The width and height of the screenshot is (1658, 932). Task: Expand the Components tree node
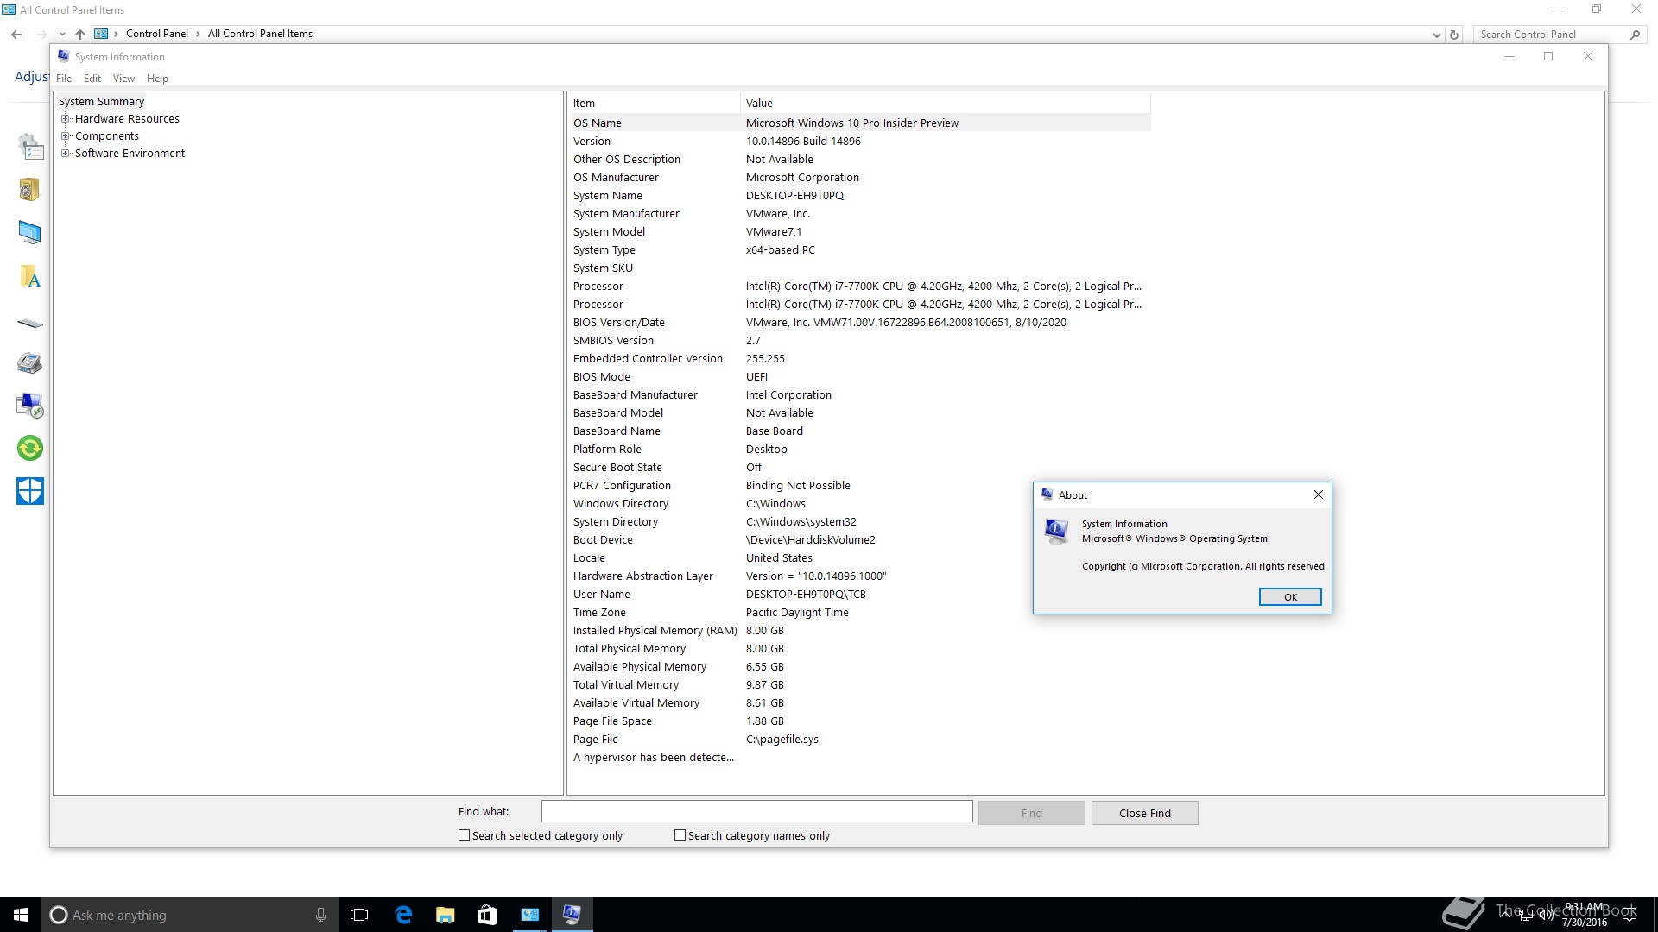[x=65, y=136]
